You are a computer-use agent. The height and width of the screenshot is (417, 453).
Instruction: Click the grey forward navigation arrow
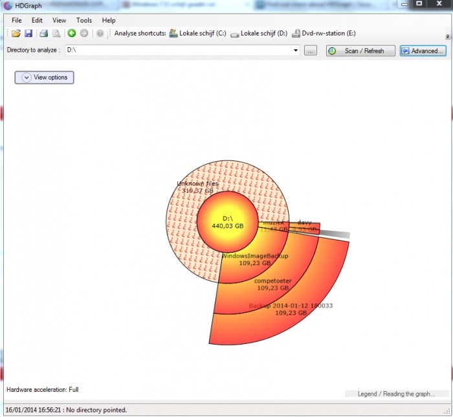pos(84,34)
